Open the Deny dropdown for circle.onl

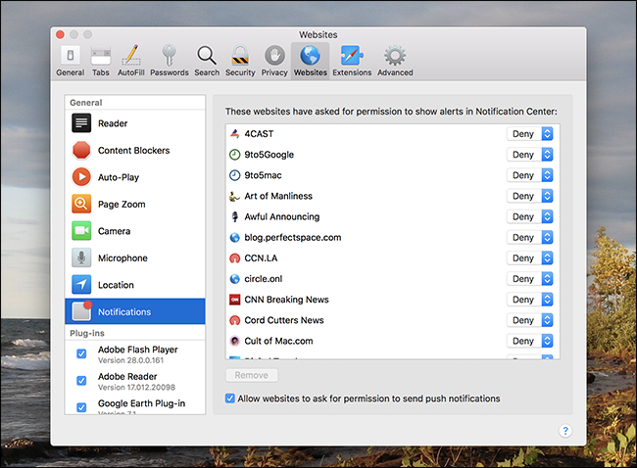530,278
